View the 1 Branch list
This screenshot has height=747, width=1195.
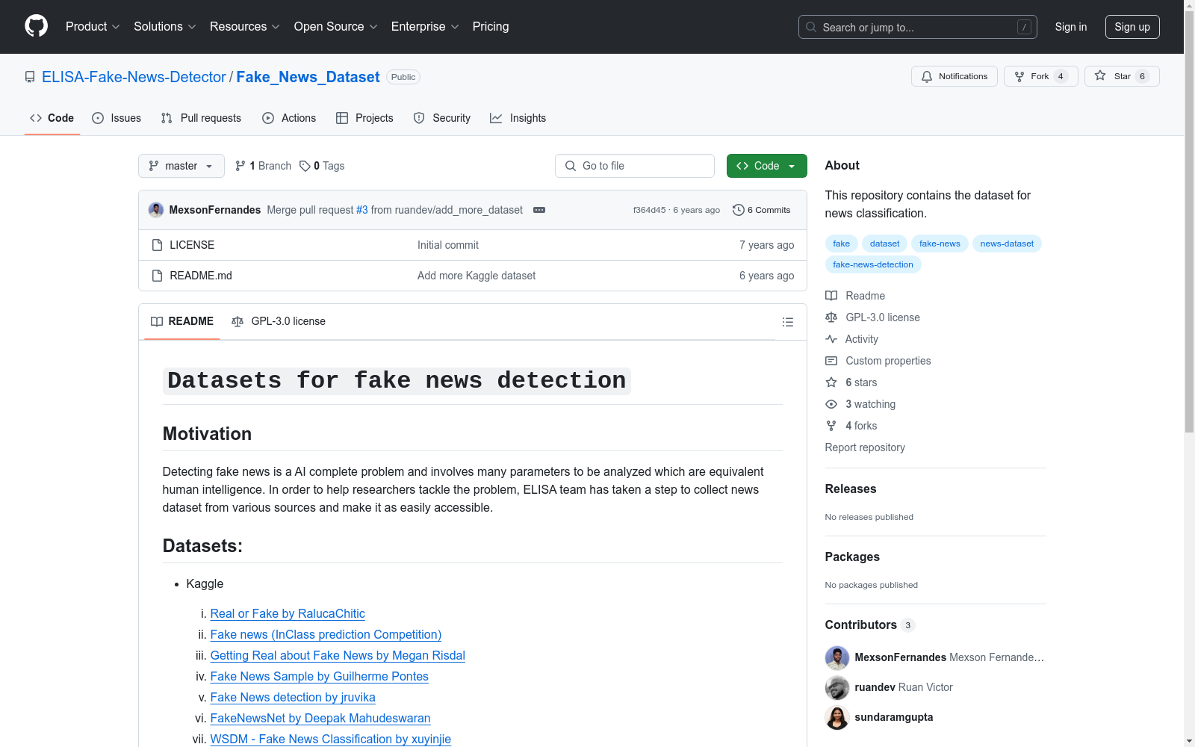pyautogui.click(x=263, y=166)
